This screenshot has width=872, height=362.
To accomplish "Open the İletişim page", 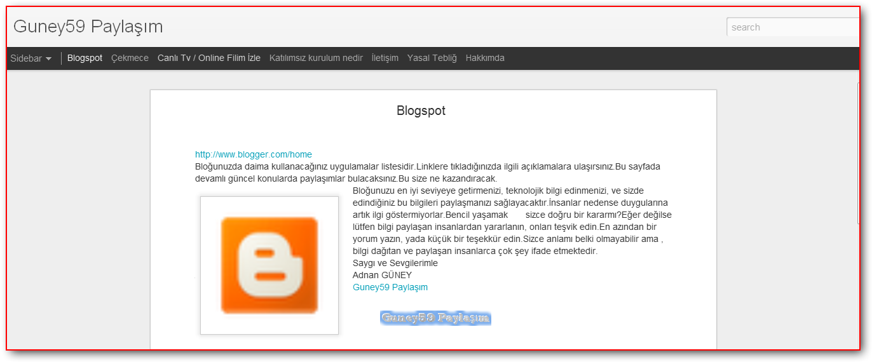I will tap(385, 58).
